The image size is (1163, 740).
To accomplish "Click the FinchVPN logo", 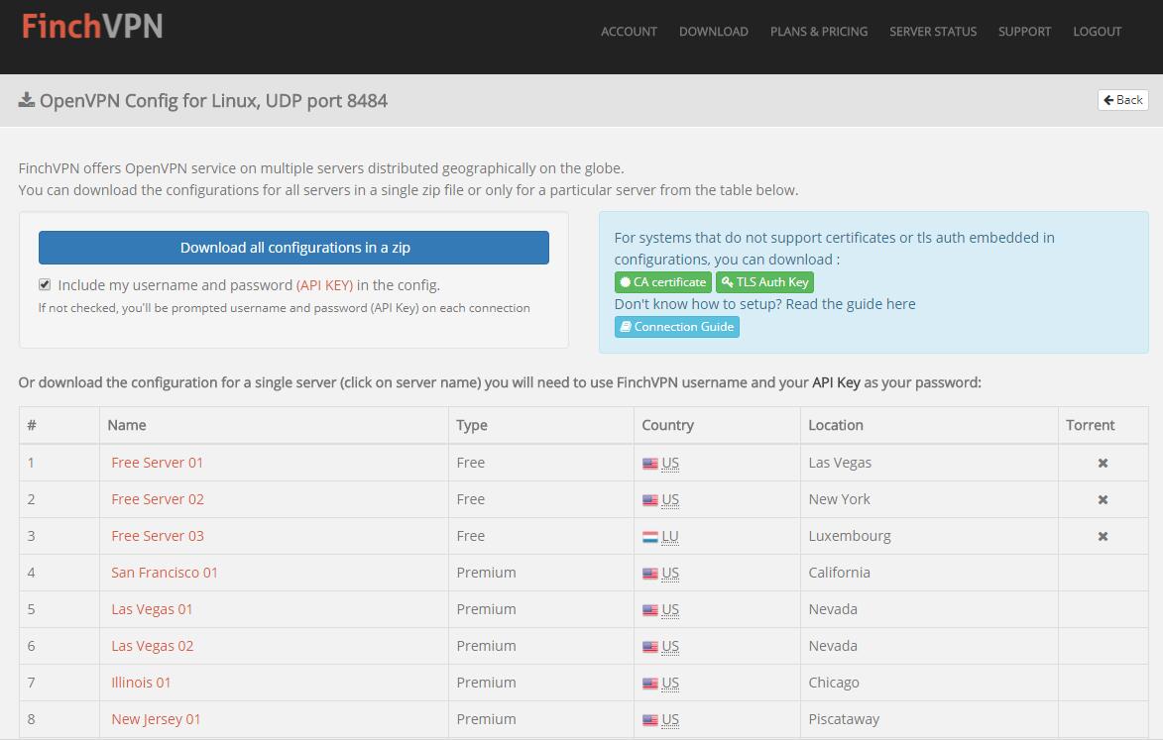I will pos(92,27).
